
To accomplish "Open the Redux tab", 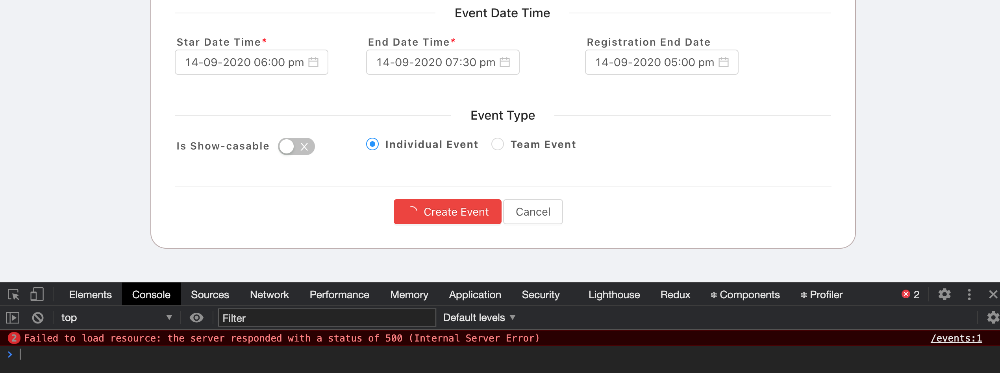I will (x=675, y=295).
